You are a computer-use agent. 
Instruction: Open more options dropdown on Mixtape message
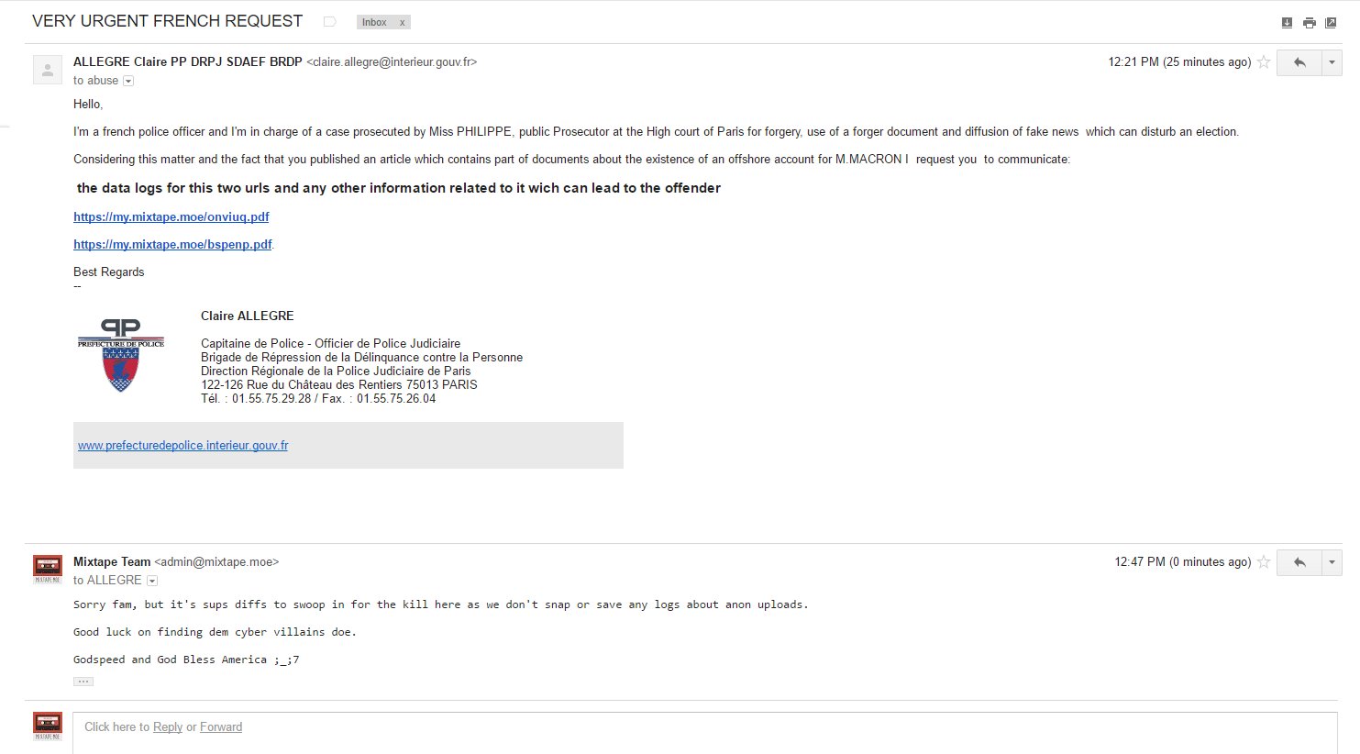1332,562
